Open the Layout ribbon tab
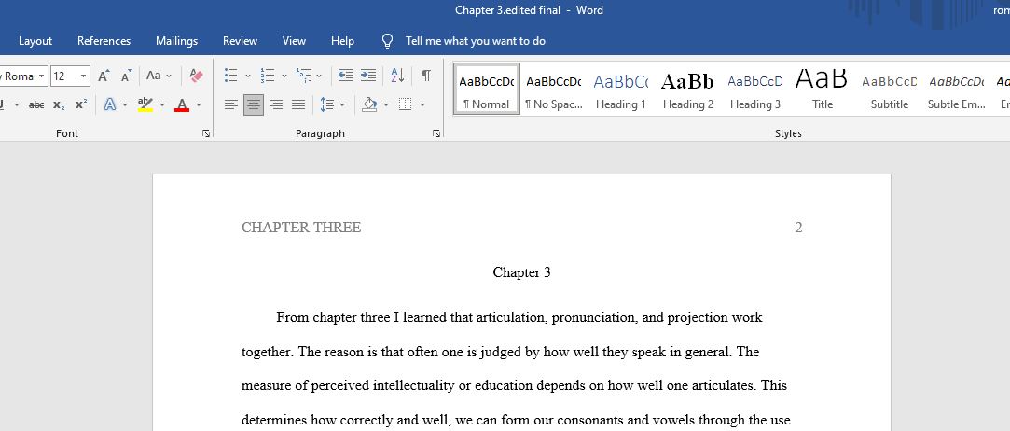This screenshot has width=1010, height=431. 35,41
